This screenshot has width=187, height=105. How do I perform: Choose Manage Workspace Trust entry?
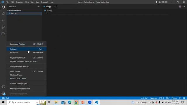point(27,89)
